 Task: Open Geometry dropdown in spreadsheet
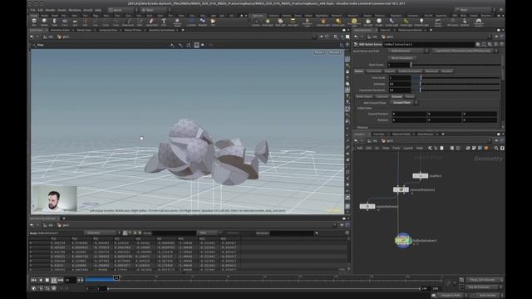[x=102, y=233]
